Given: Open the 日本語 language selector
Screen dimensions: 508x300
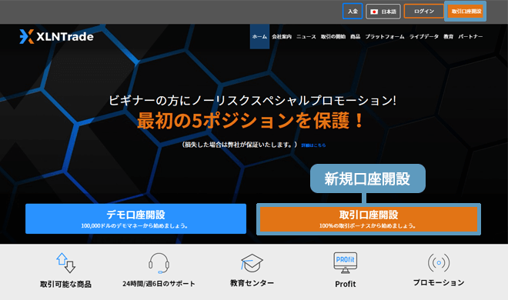Looking at the screenshot, I should click(383, 12).
